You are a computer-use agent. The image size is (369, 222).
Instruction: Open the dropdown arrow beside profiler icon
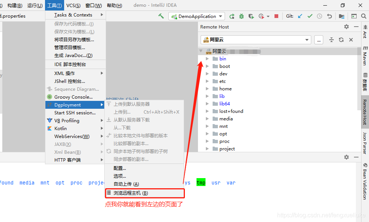(268, 16)
